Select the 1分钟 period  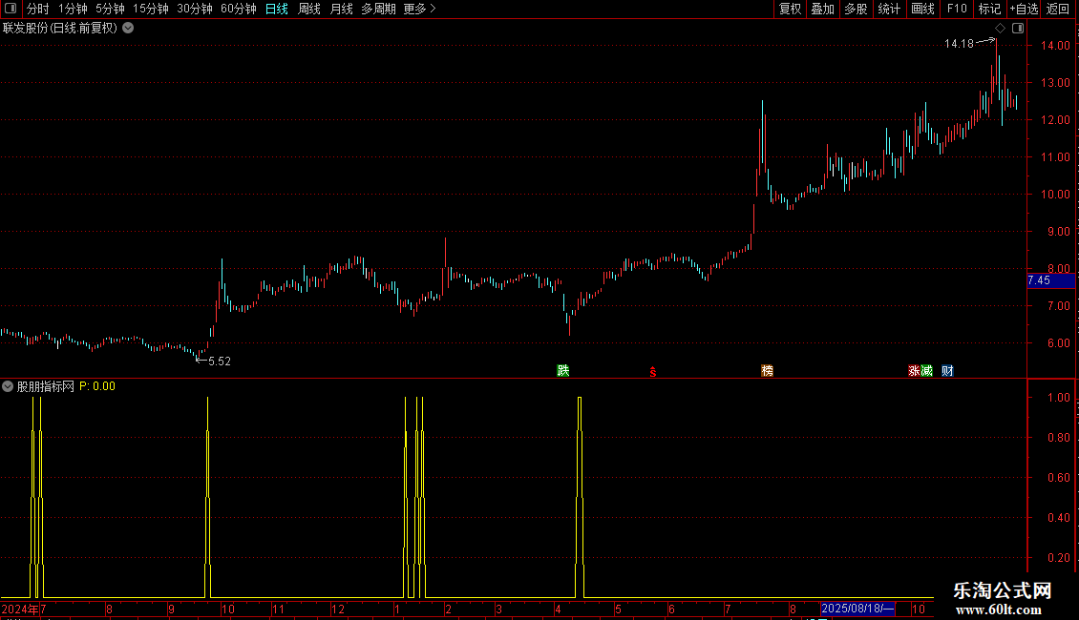(73, 9)
